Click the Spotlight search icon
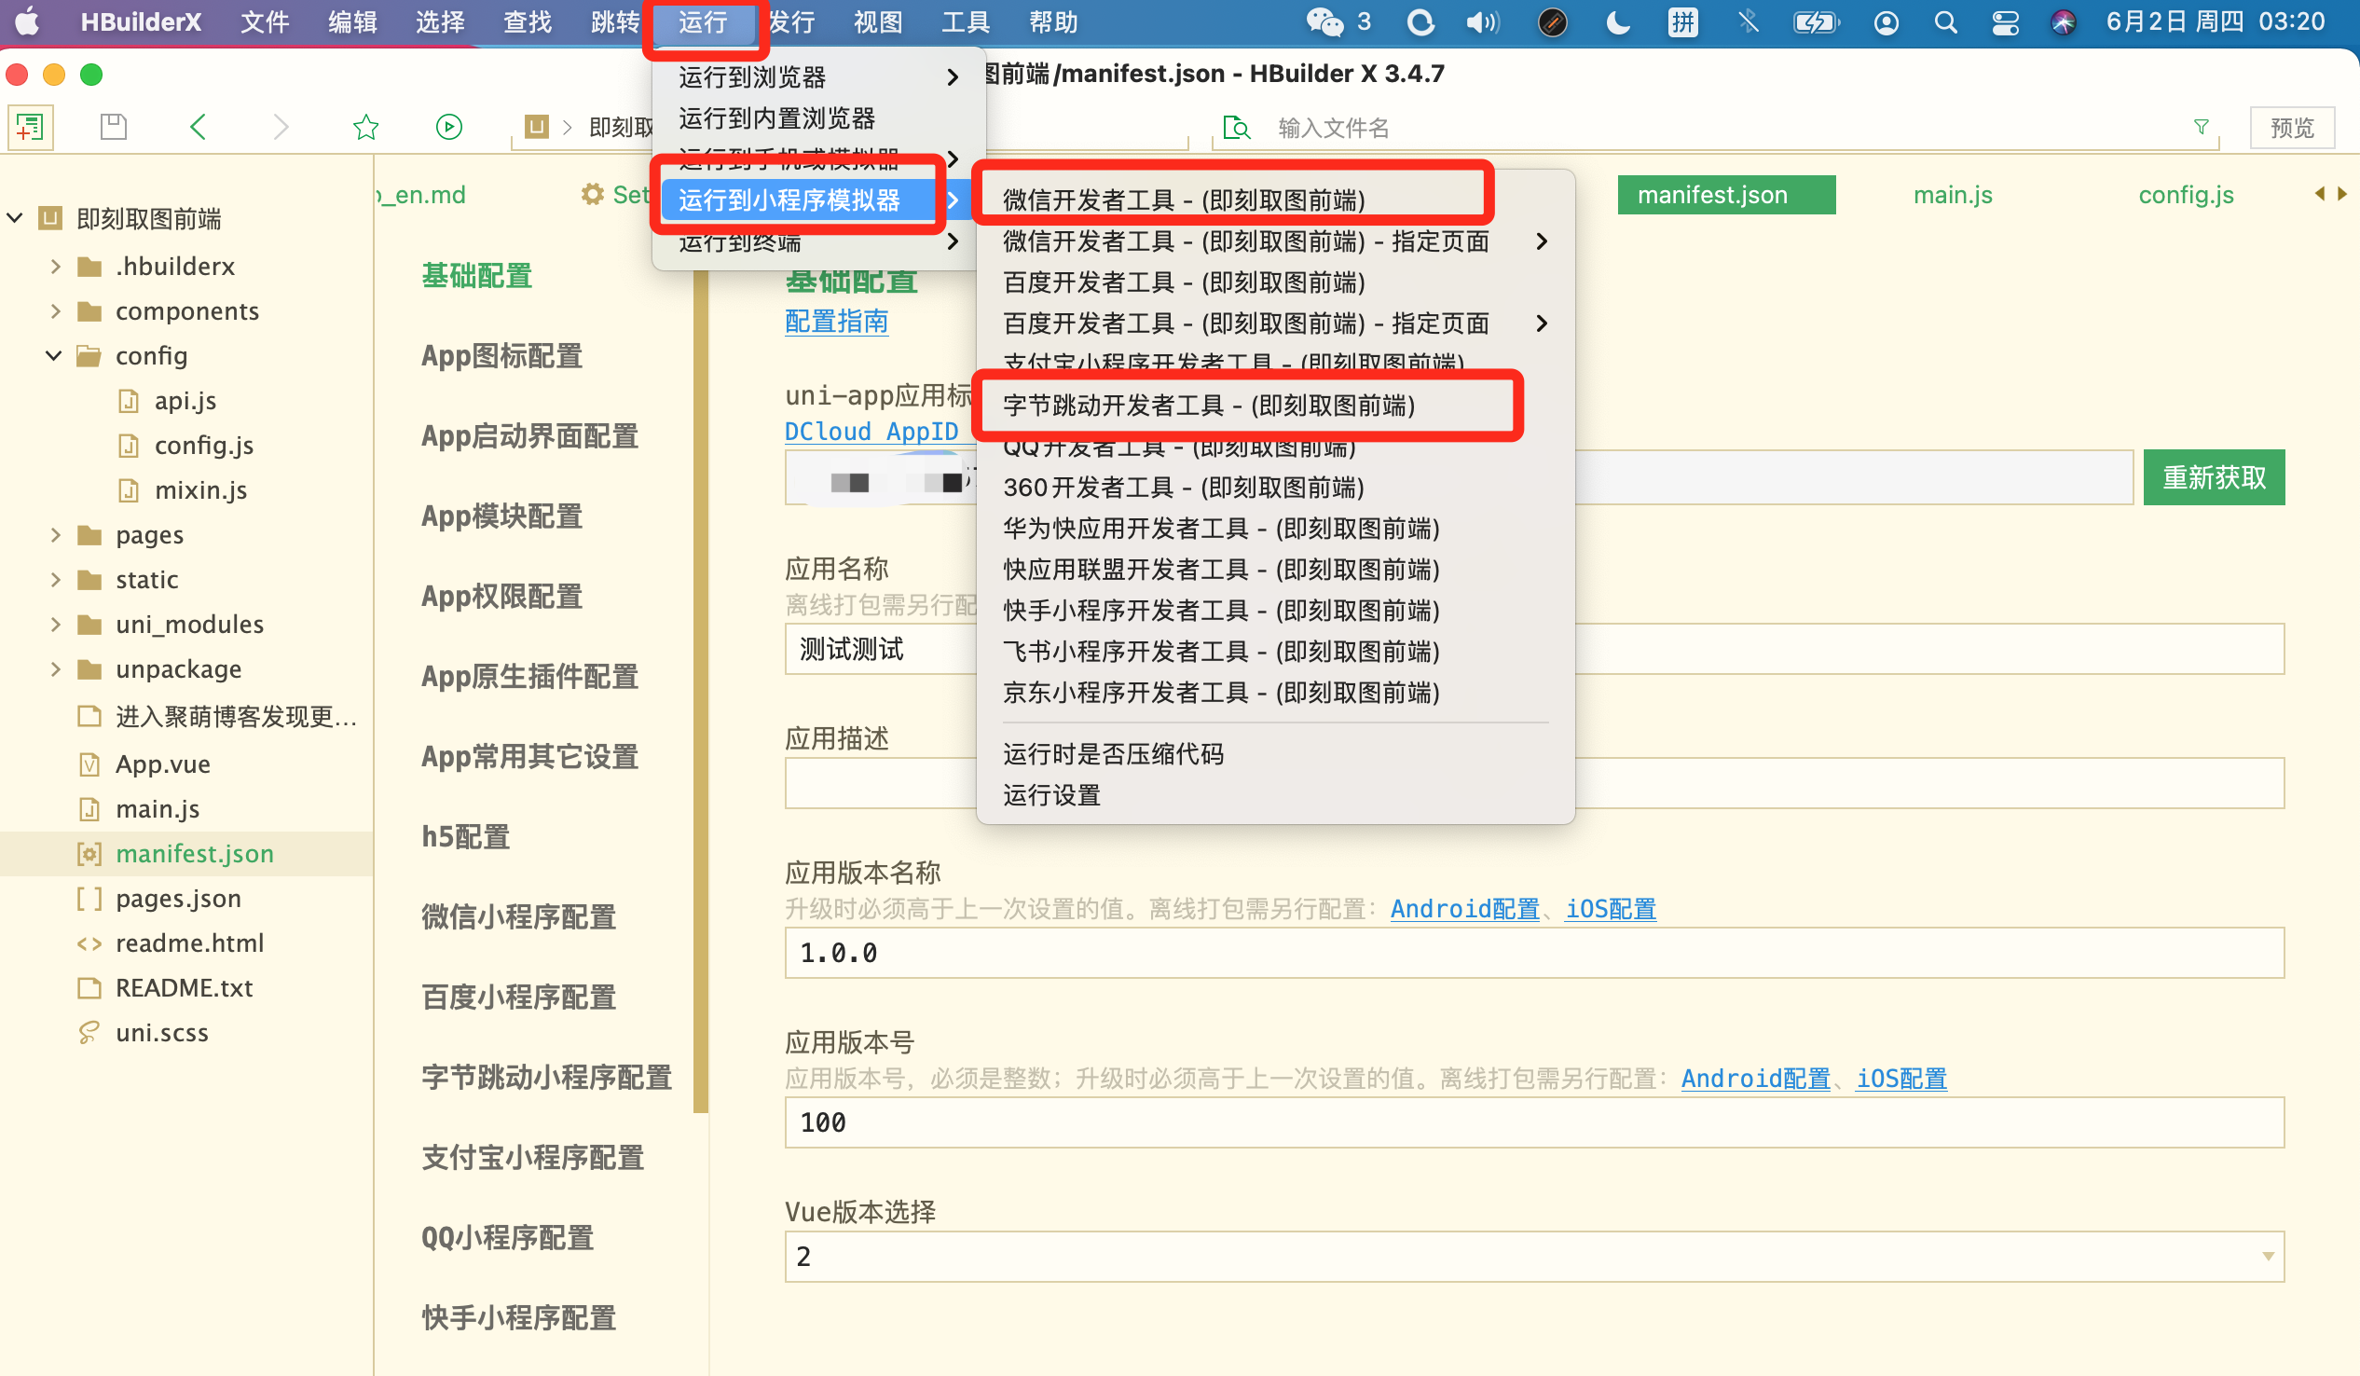This screenshot has height=1376, width=2360. (1945, 21)
